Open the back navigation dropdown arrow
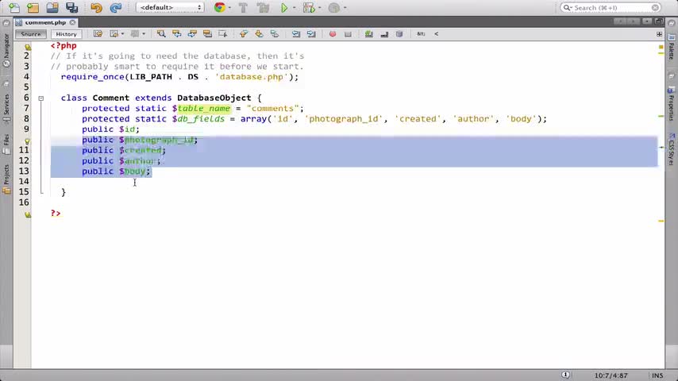The width and height of the screenshot is (678, 381). coord(123,33)
